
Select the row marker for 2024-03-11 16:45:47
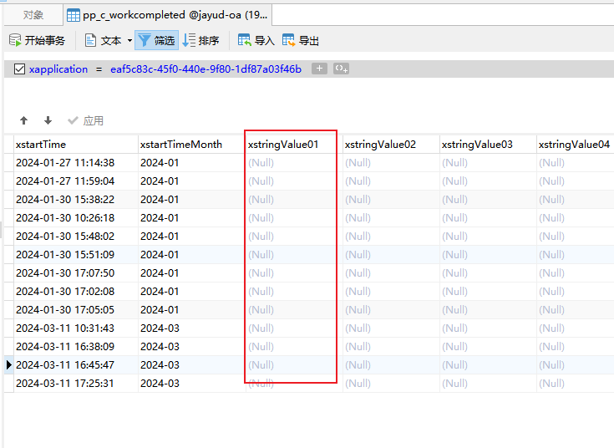pyautogui.click(x=9, y=365)
